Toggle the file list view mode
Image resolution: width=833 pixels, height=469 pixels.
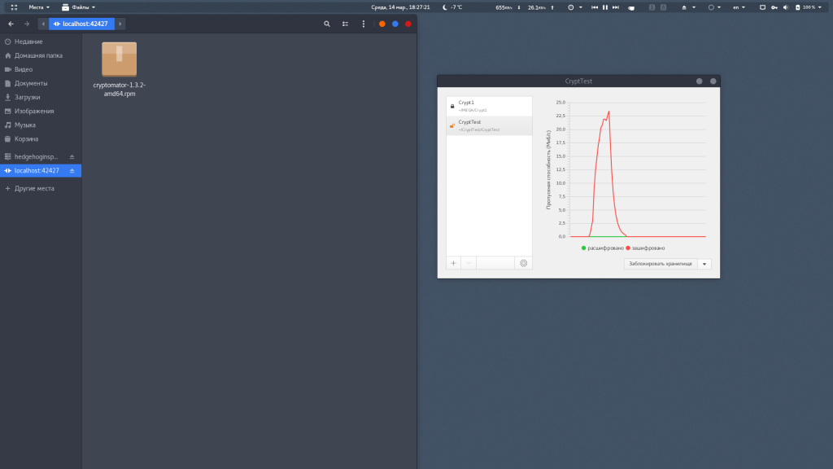pyautogui.click(x=345, y=24)
